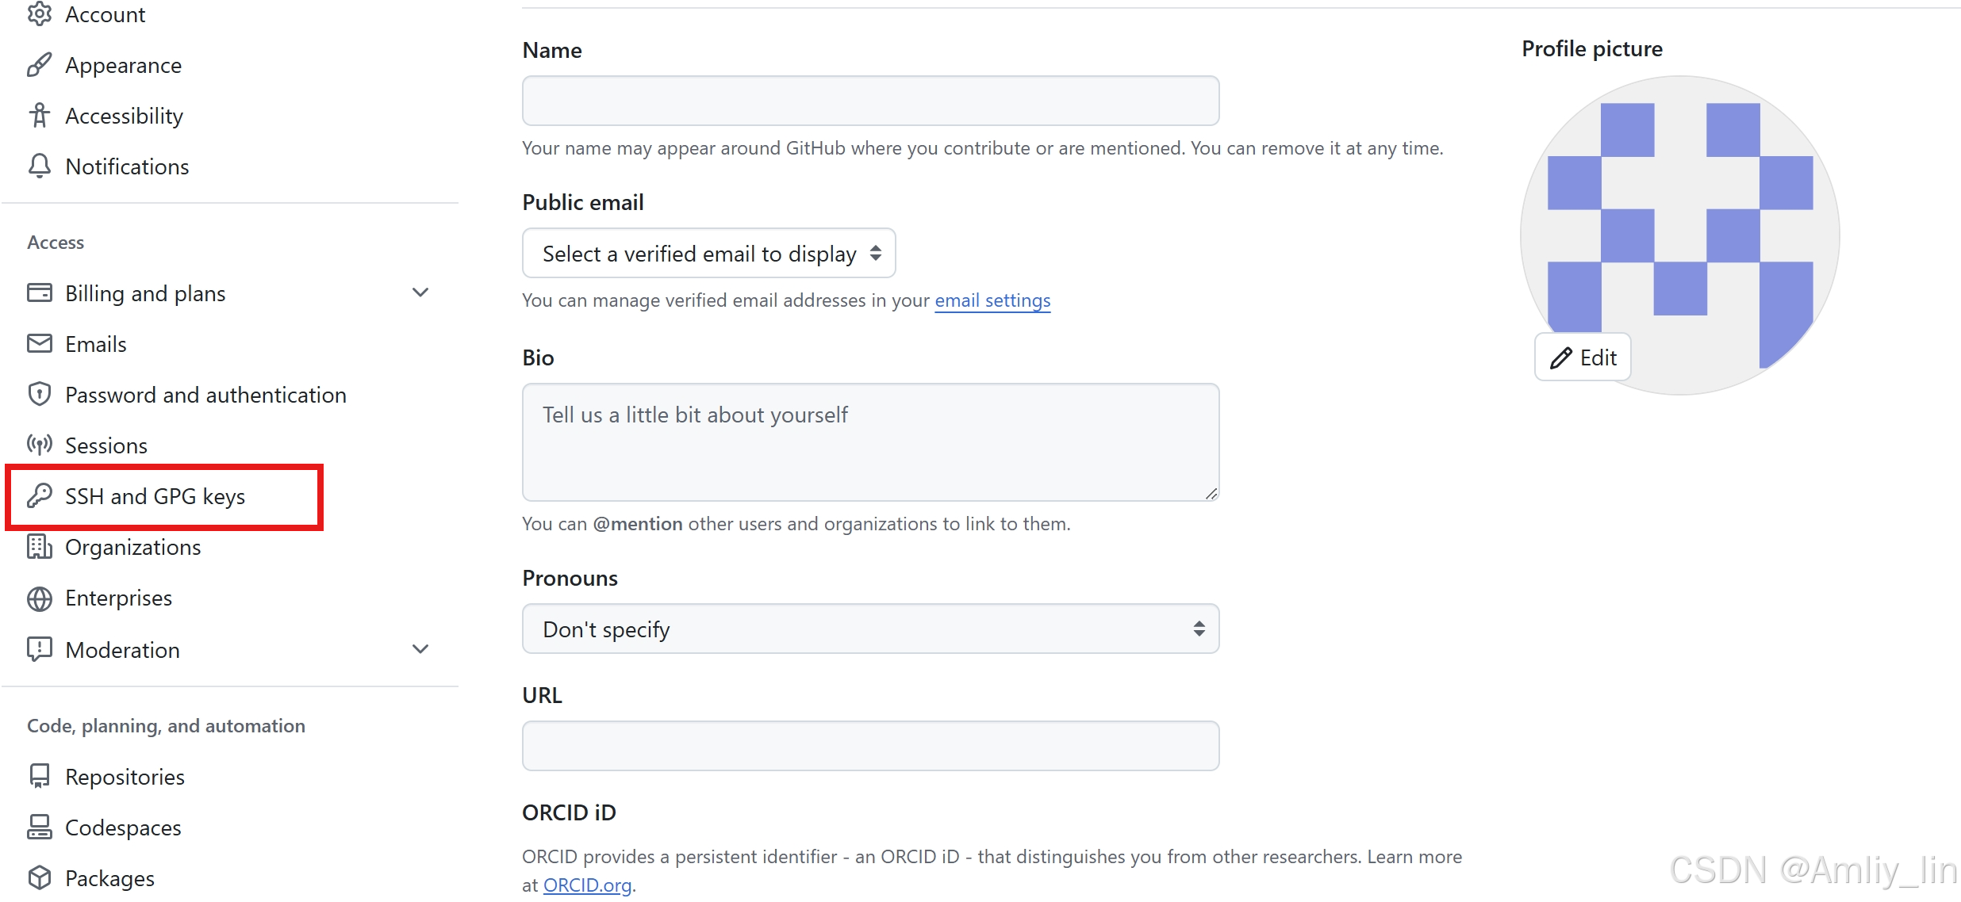The width and height of the screenshot is (1961, 902).
Task: Expand the Moderation section chevron
Action: pos(420,650)
